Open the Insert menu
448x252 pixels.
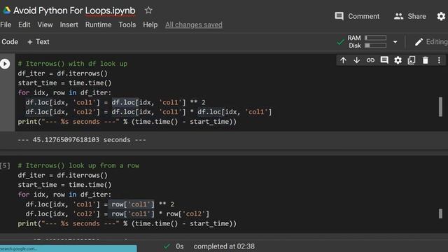point(69,25)
